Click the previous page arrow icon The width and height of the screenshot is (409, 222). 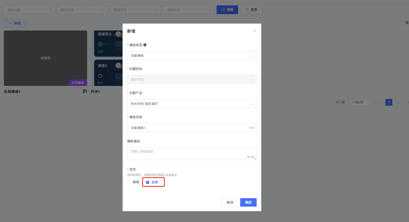tap(379, 102)
